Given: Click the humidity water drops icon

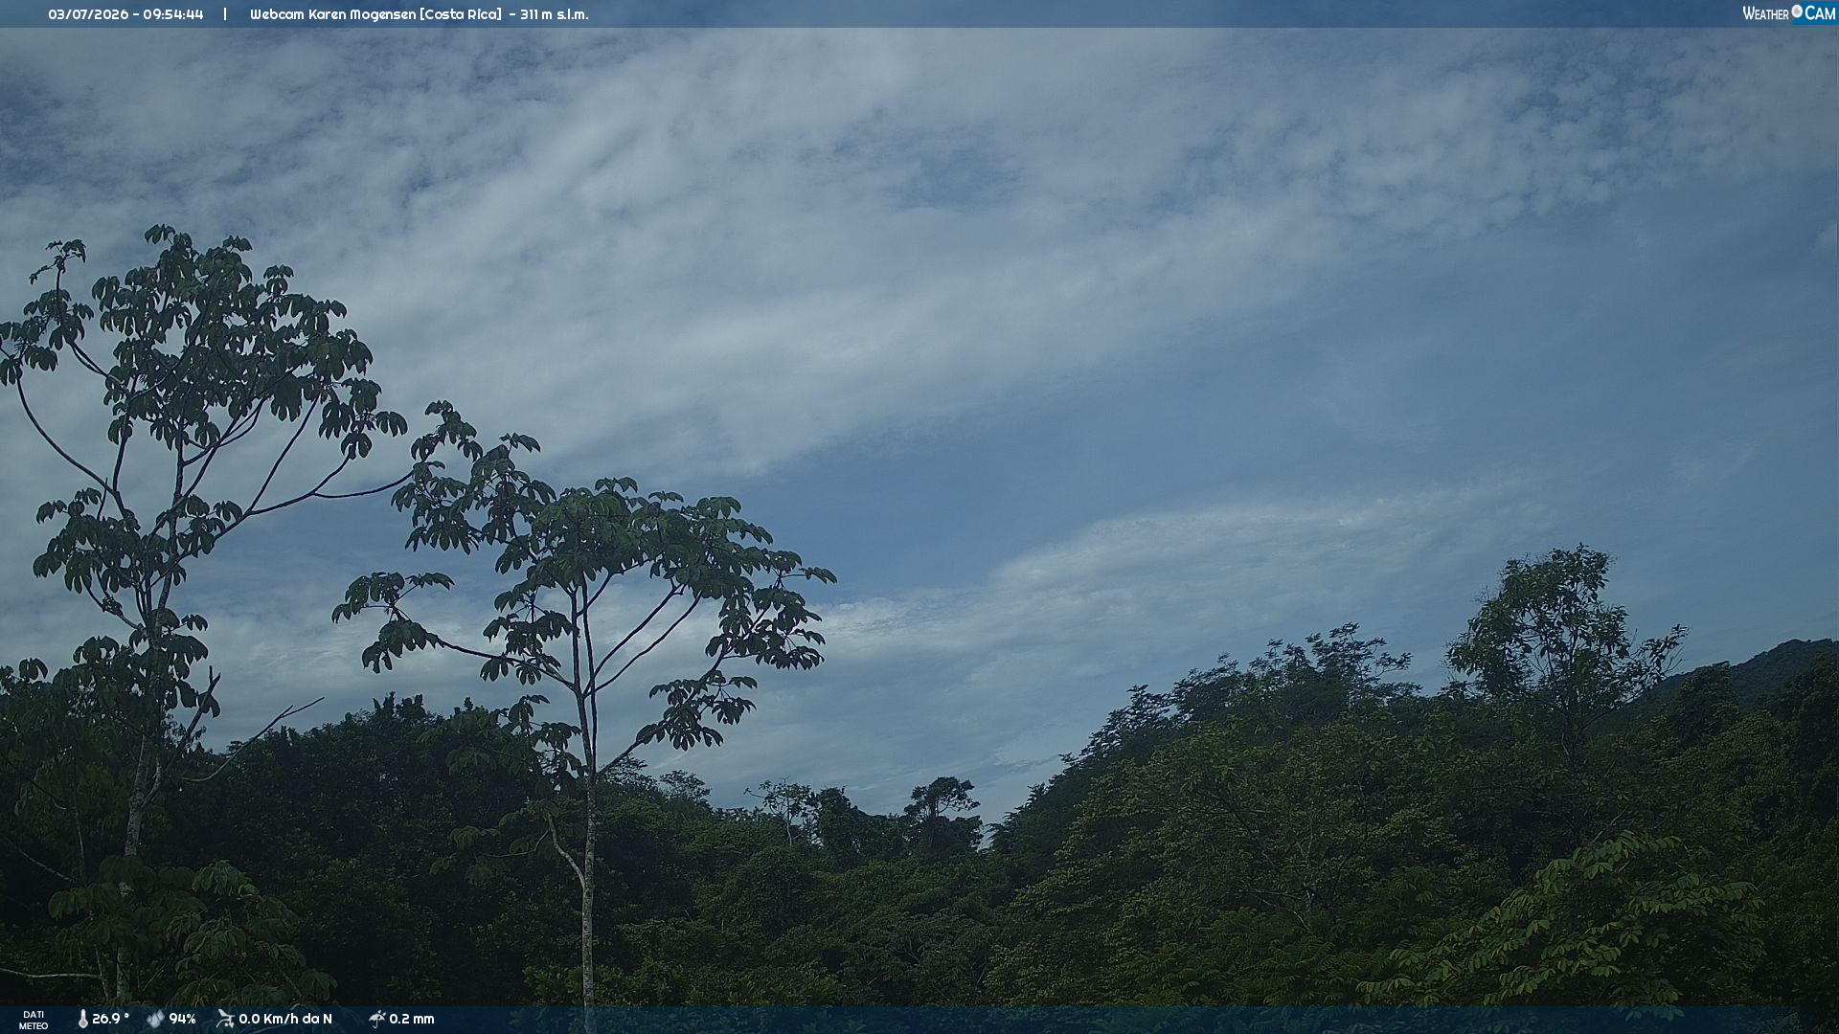Looking at the screenshot, I should click(x=155, y=1020).
